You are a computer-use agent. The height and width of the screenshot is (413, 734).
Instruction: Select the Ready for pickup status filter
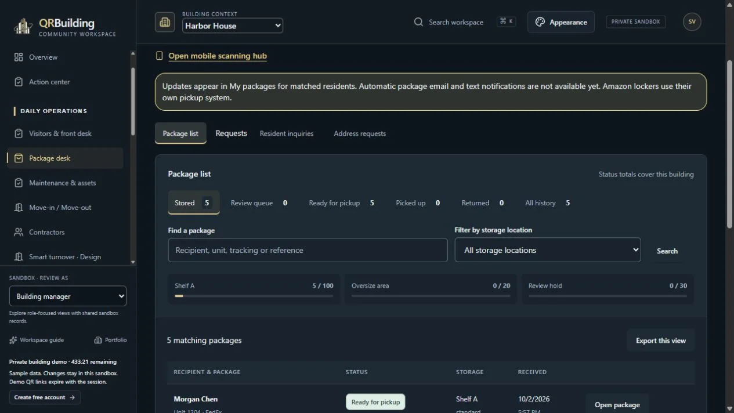pyautogui.click(x=341, y=202)
